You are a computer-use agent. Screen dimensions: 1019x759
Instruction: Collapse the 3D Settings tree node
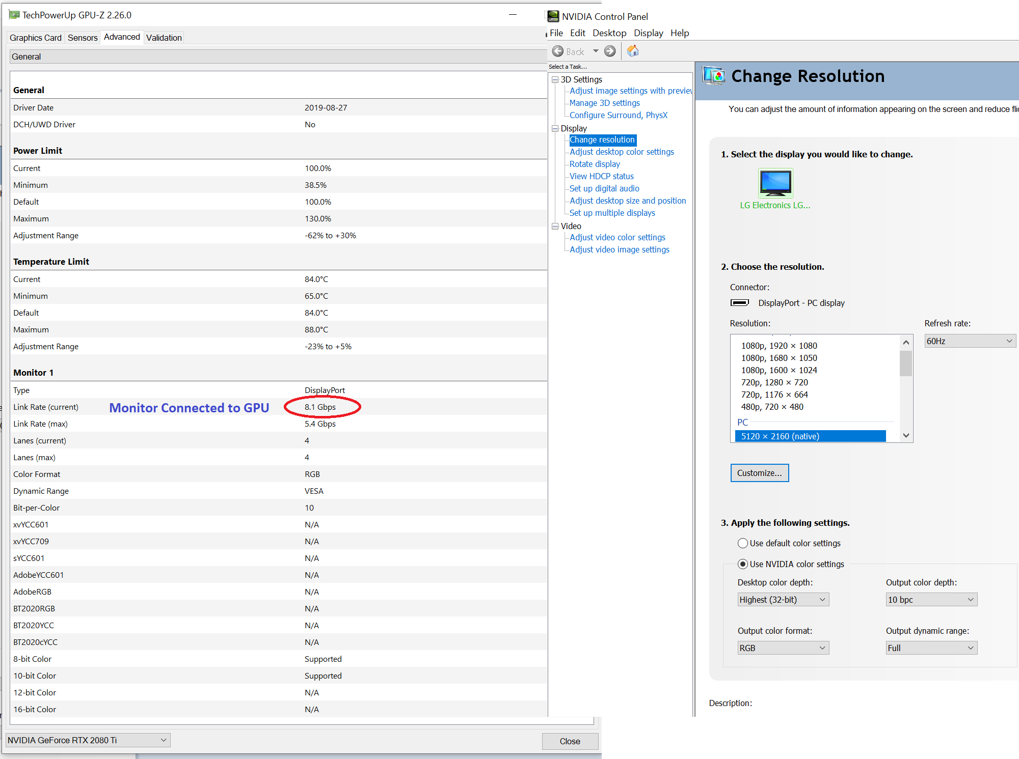pyautogui.click(x=555, y=80)
